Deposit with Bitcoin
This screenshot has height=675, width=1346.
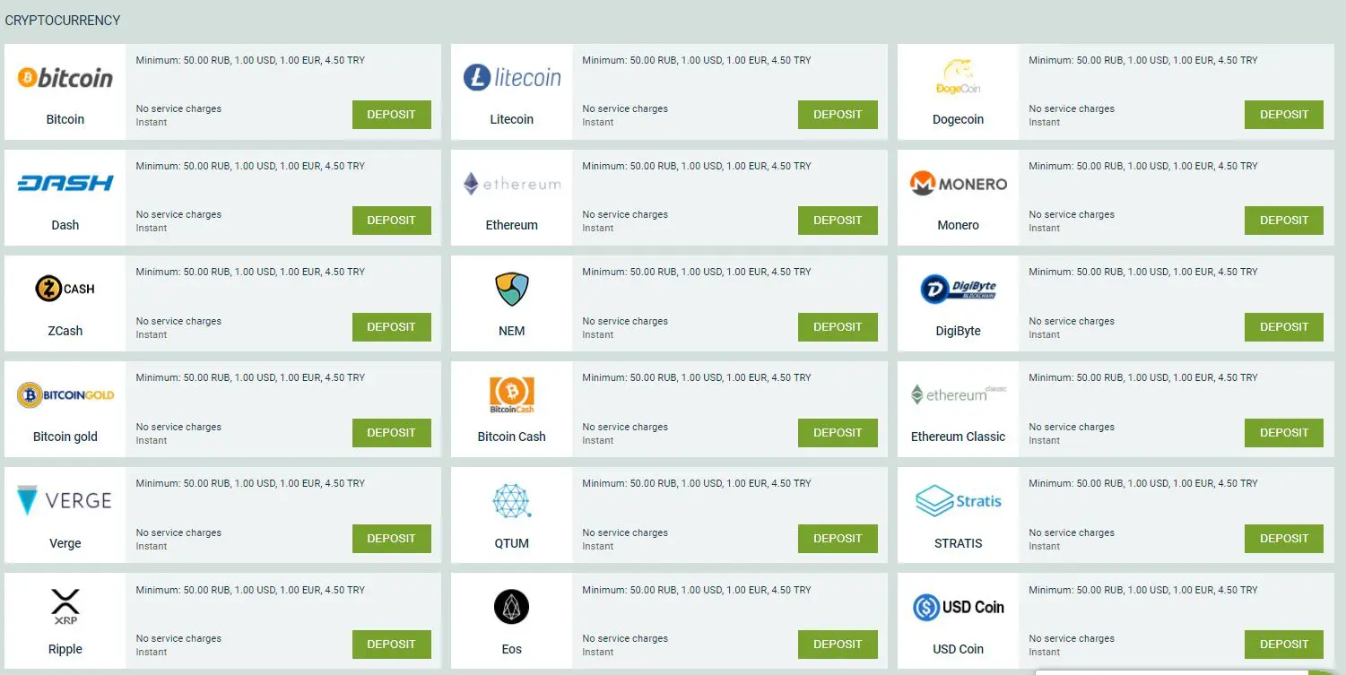[392, 115]
